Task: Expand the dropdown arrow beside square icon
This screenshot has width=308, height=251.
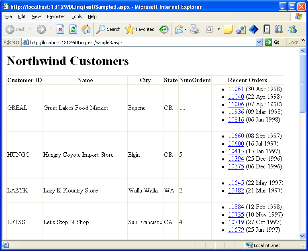Action: coord(218,29)
